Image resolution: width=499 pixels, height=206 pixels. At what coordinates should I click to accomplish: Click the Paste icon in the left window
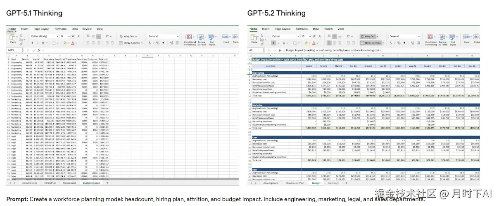[12, 37]
